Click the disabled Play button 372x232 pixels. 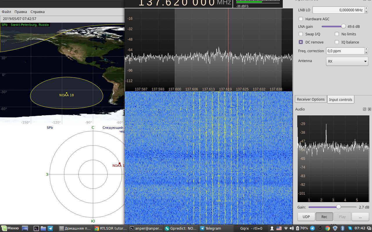click(342, 217)
